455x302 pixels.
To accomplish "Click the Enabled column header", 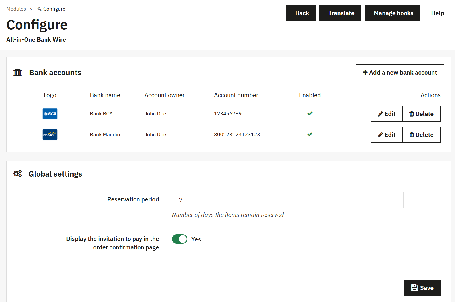I will 310,95.
